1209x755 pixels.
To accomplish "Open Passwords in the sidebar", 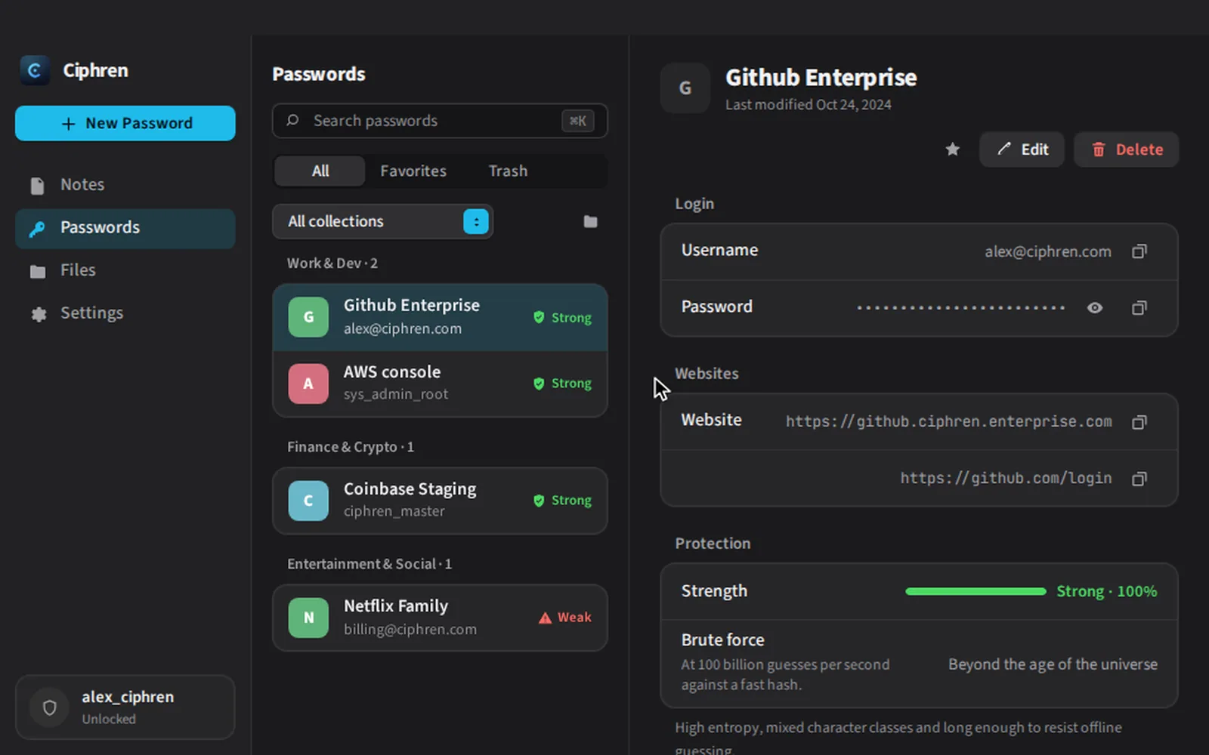I will [x=125, y=228].
